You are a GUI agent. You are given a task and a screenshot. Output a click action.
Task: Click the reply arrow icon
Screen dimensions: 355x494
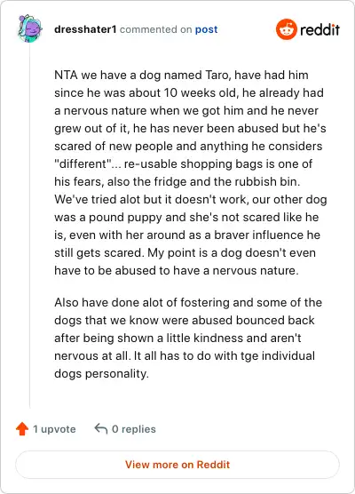(100, 429)
